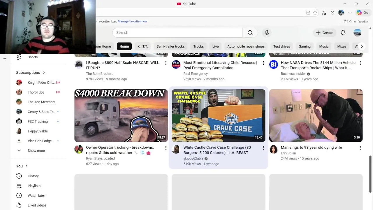Open Watch later in sidebar
Viewport: 373px width, 210px height.
tap(38, 195)
